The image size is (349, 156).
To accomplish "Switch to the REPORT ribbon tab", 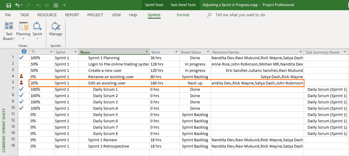I will [x=72, y=15].
